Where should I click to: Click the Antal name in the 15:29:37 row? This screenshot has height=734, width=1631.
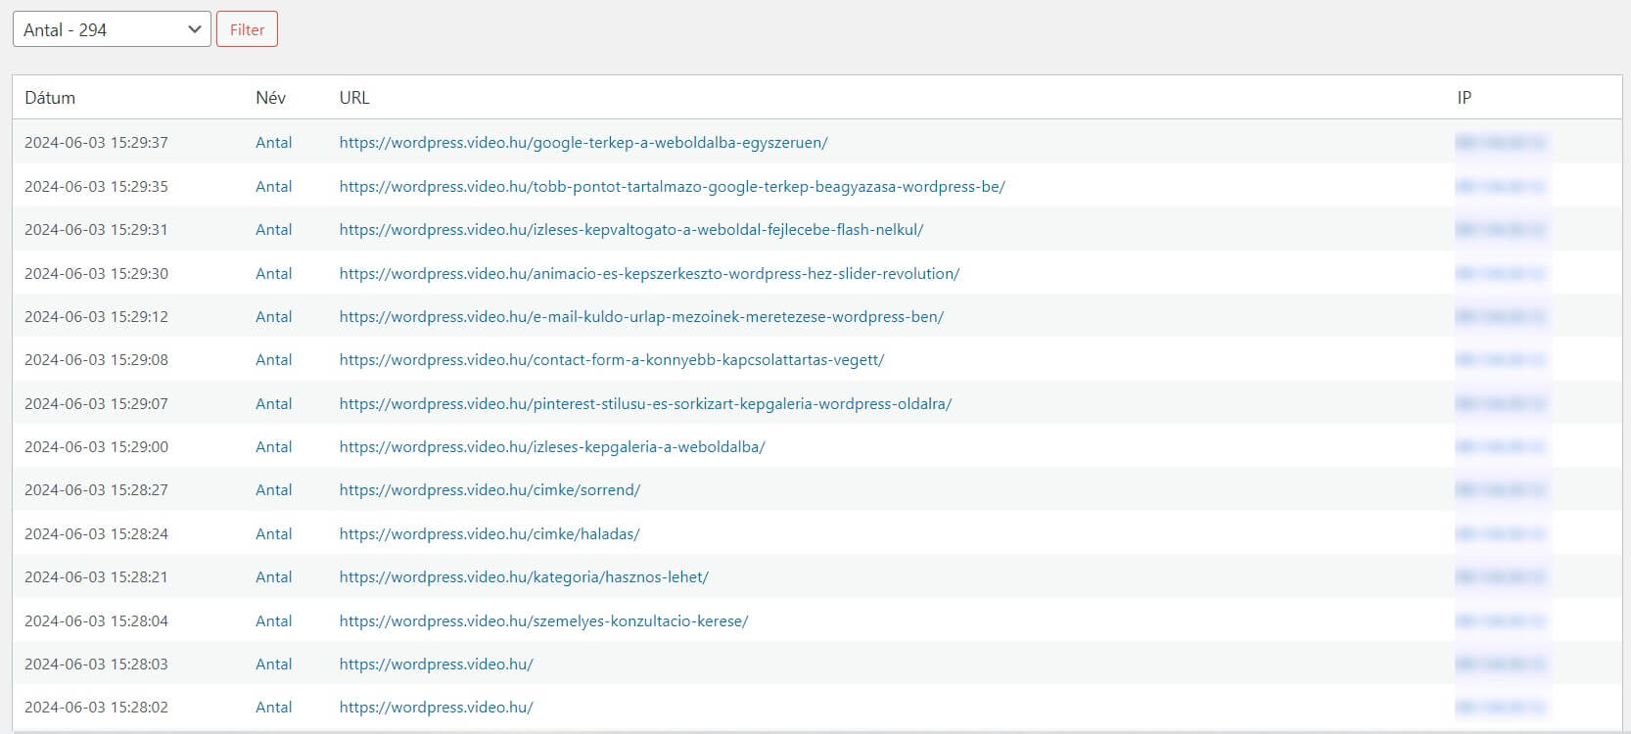274,143
